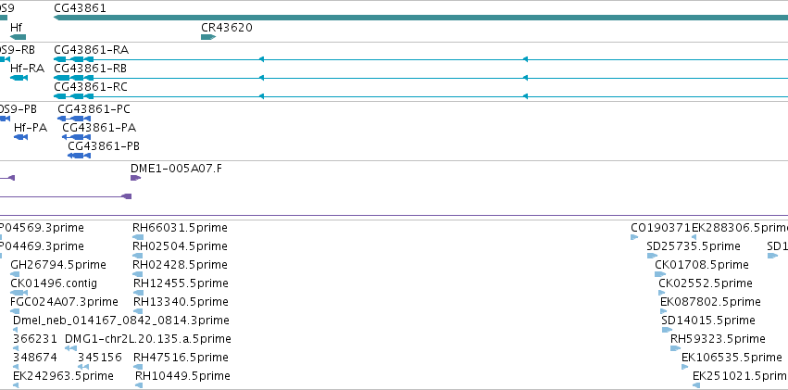Select DMG1-chr2L.20.135.a.5prime label
788x390 pixels.
[148, 339]
